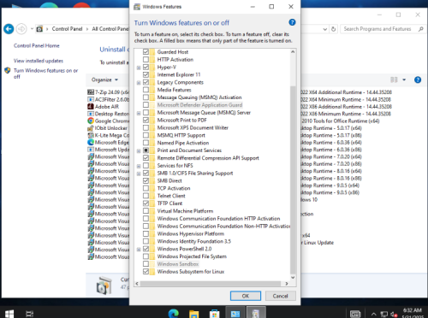Select the Adobe AIR program icon
The width and height of the screenshot is (428, 318).
coord(91,107)
